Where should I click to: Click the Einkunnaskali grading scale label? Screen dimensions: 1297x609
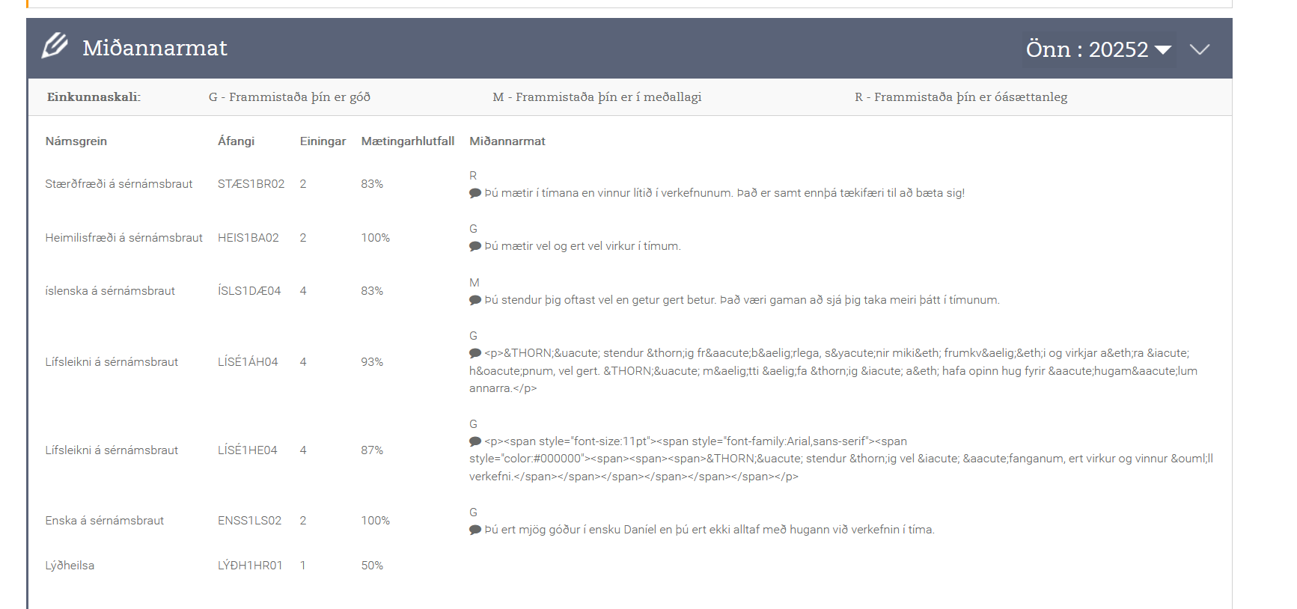pos(94,97)
